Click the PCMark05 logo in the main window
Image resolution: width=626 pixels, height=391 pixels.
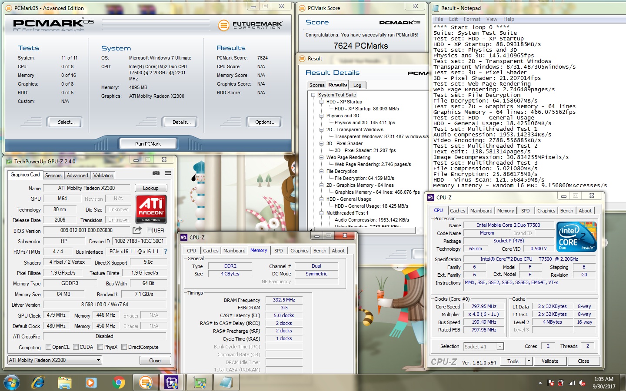(x=53, y=26)
